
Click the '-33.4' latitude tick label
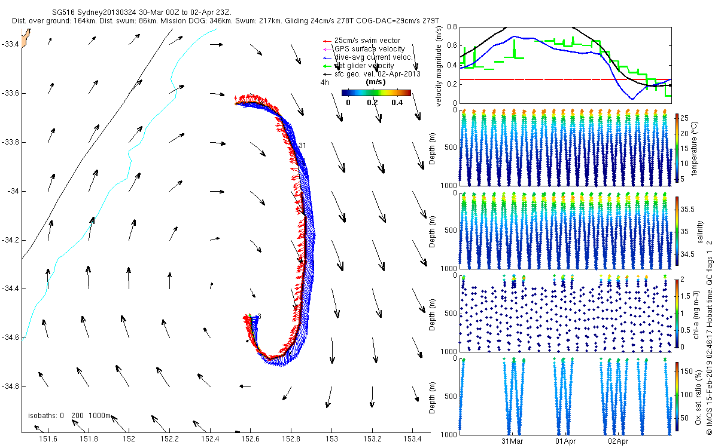(x=10, y=44)
